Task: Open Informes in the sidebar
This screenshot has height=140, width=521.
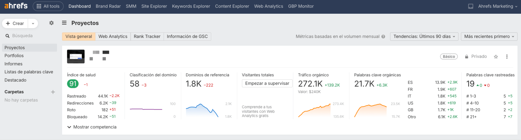Action: coord(13,64)
